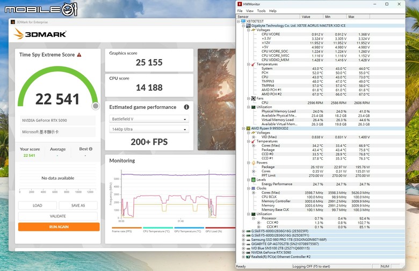This screenshot has height=271, width=419.
Task: Expand the G.Skill F5-6000J2836G16G (2E5EE5FF) node
Action: [x=243, y=231]
